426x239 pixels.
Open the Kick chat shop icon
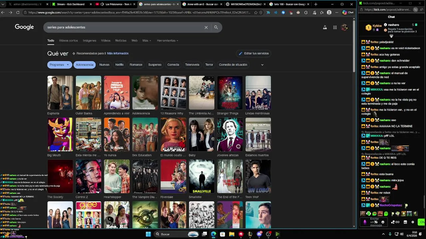pyautogui.click(x=405, y=222)
